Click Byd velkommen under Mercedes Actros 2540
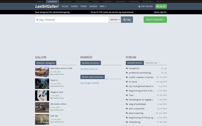 click(57, 74)
